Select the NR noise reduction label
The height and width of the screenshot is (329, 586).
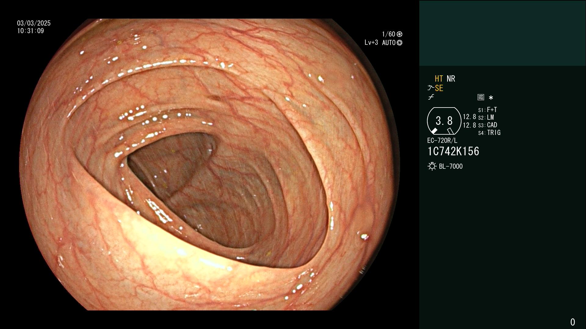click(451, 79)
